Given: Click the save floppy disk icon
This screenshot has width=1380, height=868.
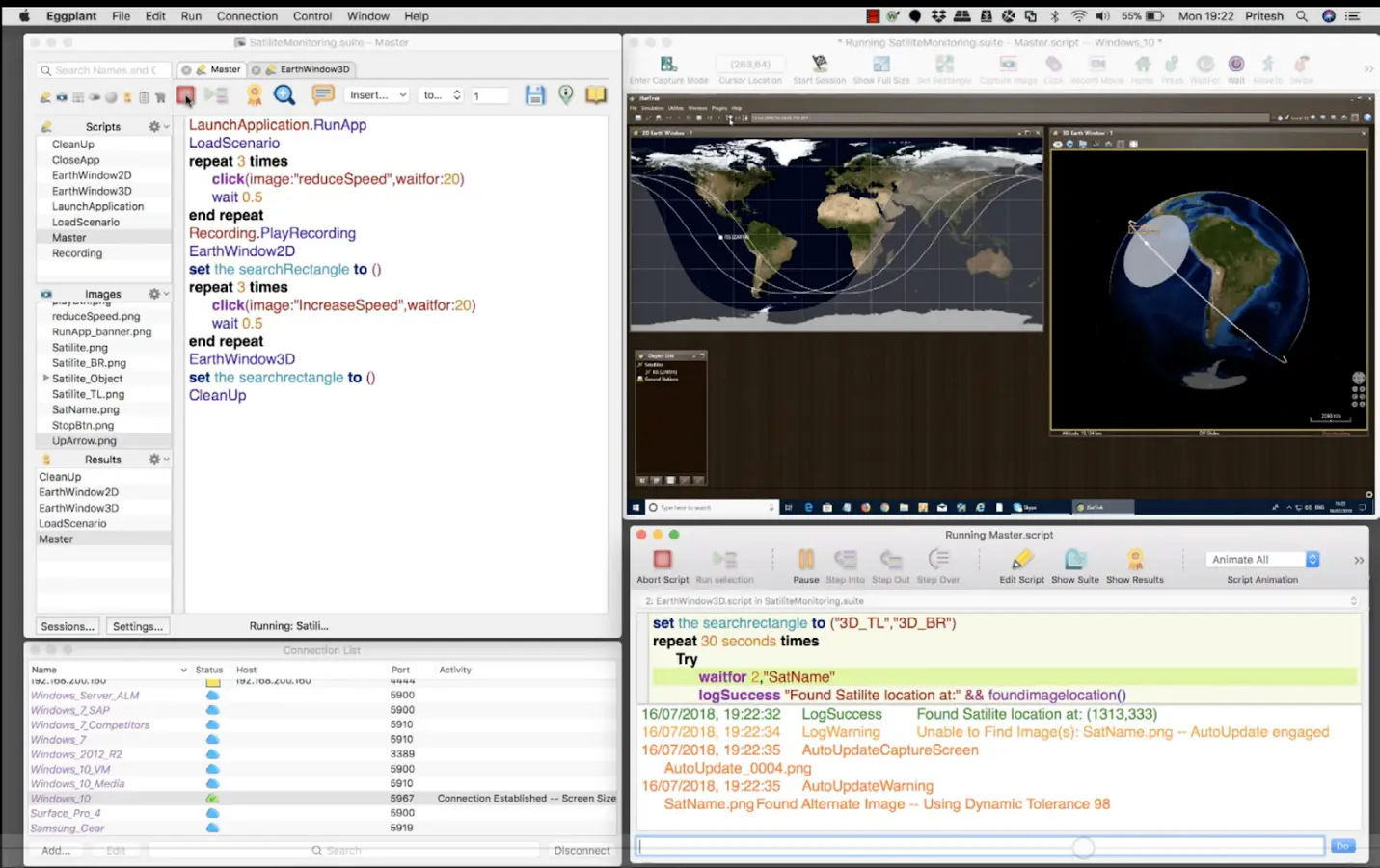Looking at the screenshot, I should [x=535, y=94].
